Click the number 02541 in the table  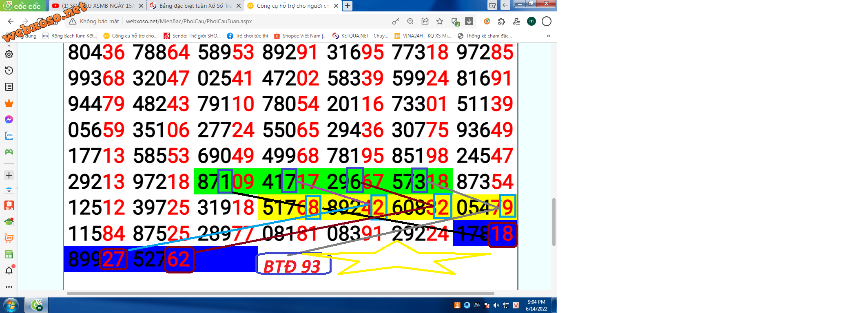[226, 79]
